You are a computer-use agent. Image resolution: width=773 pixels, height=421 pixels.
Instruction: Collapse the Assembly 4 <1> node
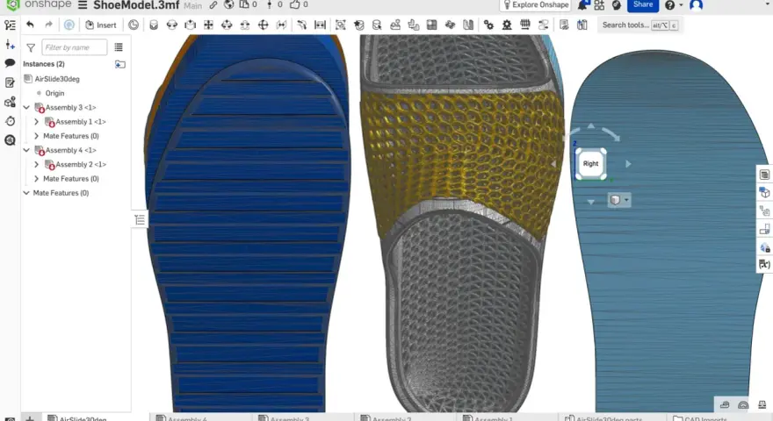pyautogui.click(x=26, y=150)
